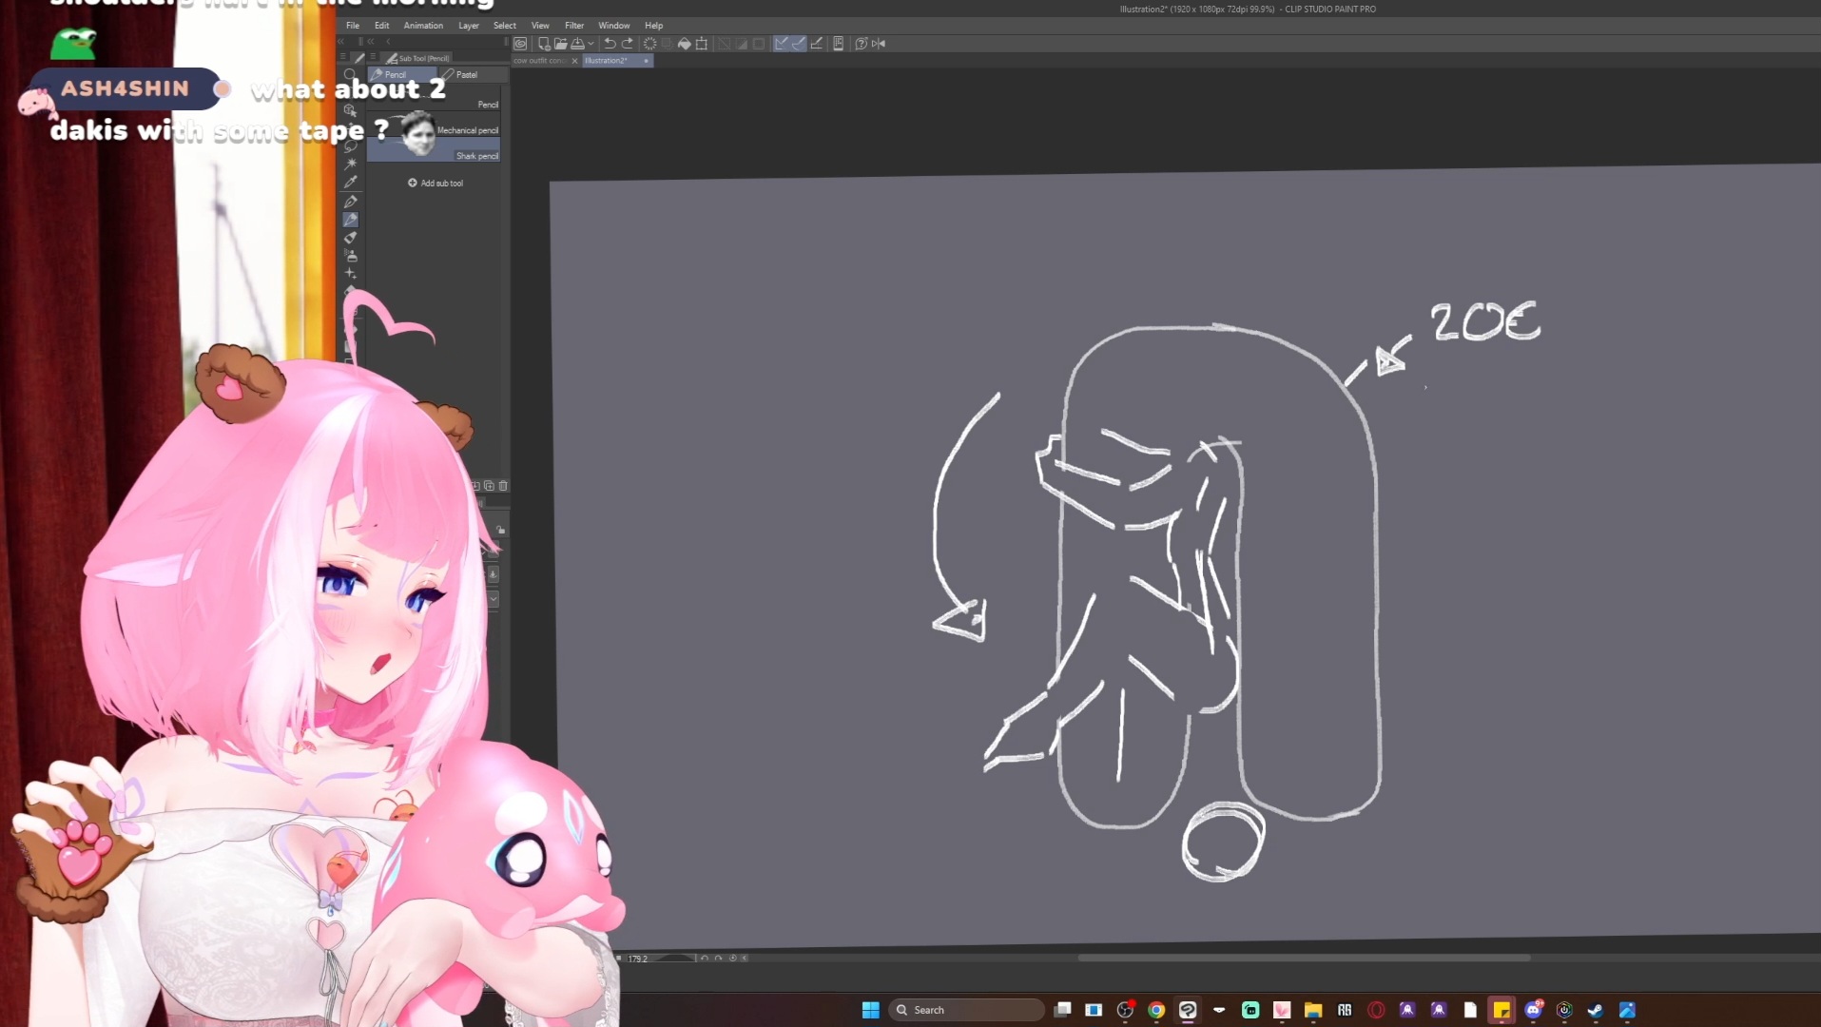Toggle the Snap to Ruler button
The height and width of the screenshot is (1027, 1821).
coord(781,44)
